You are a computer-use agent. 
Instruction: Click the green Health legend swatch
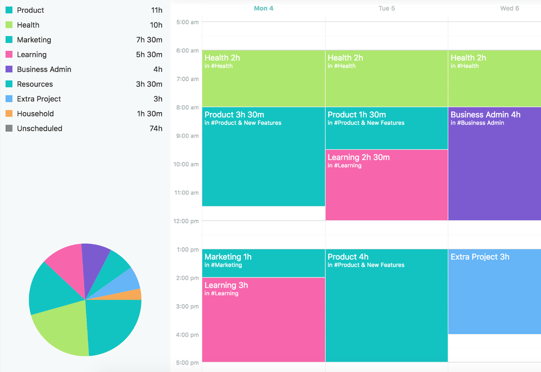click(9, 25)
